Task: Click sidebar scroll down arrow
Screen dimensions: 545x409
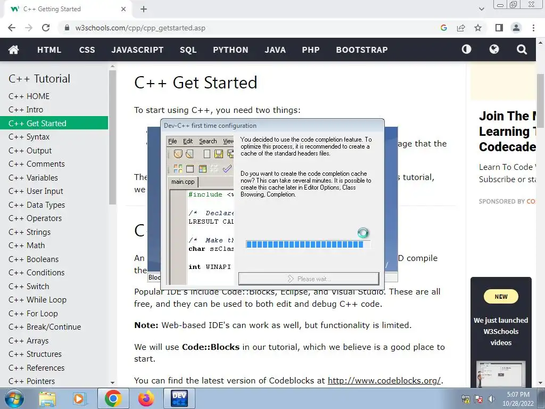Action: [x=112, y=382]
